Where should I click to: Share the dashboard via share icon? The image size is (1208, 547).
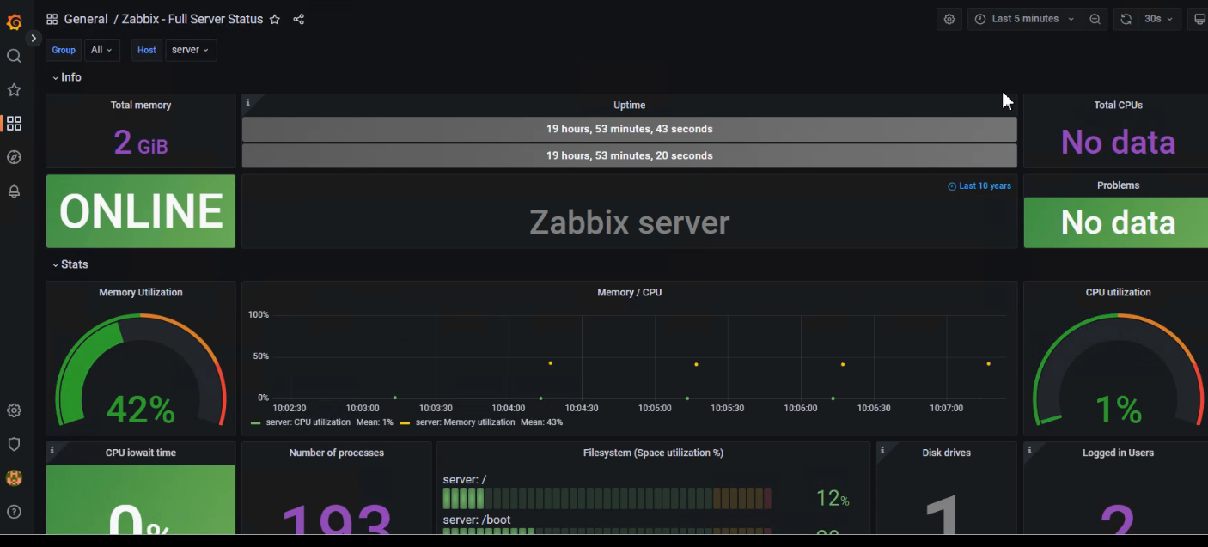coord(299,19)
